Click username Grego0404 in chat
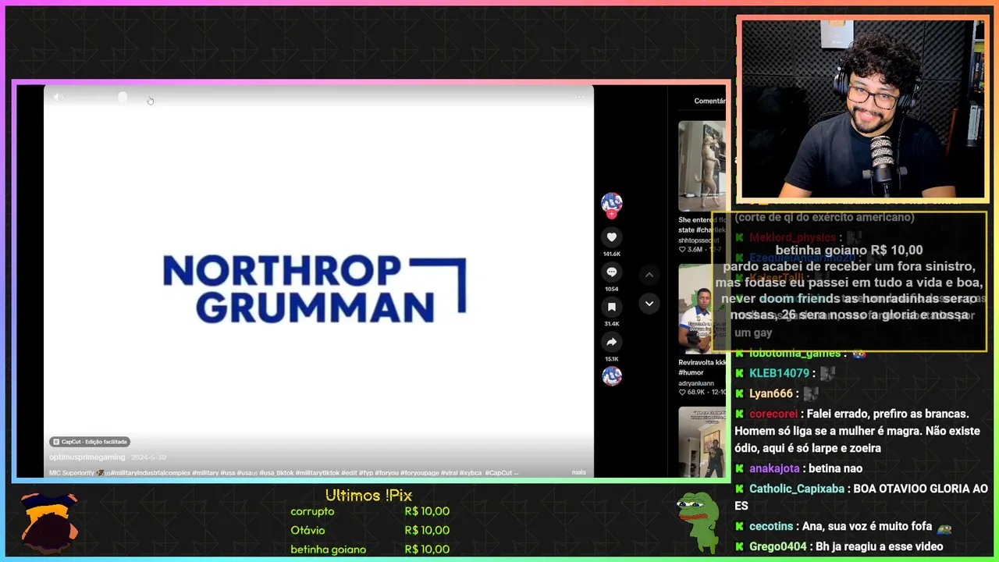Image resolution: width=999 pixels, height=562 pixels. [778, 547]
